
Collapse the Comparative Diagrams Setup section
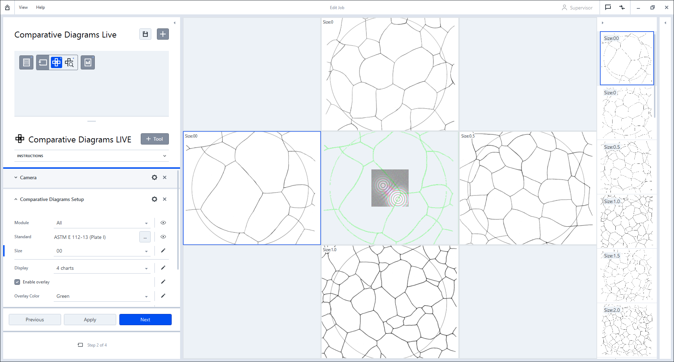15,199
